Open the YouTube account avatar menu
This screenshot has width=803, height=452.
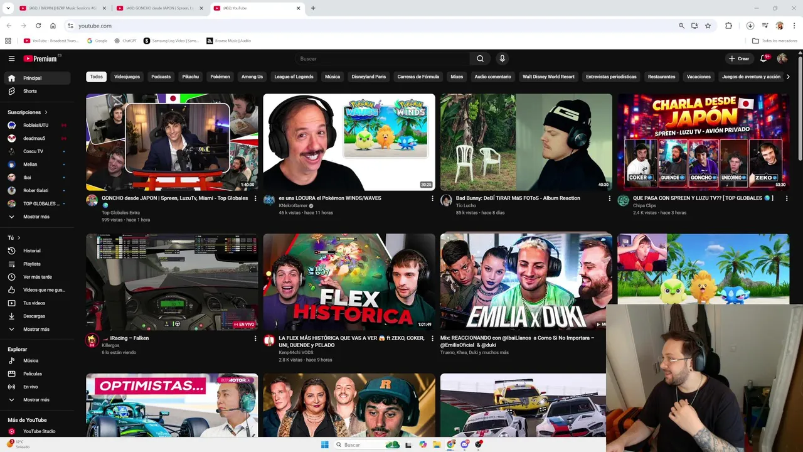(x=782, y=58)
